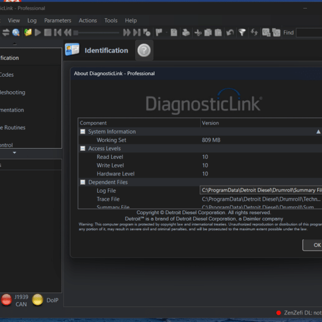Image resolution: width=322 pixels, height=322 pixels.
Task: Select the Troubleshooting sidebar item
Action: tap(31, 92)
